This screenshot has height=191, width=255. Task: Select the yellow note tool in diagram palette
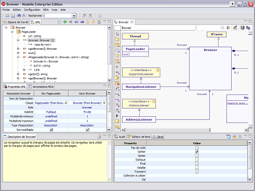tap(117, 121)
